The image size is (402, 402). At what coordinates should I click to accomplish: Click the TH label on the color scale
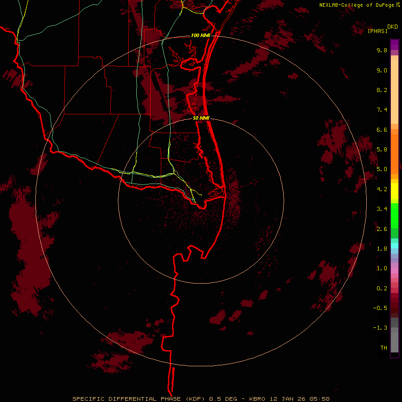[x=384, y=348]
